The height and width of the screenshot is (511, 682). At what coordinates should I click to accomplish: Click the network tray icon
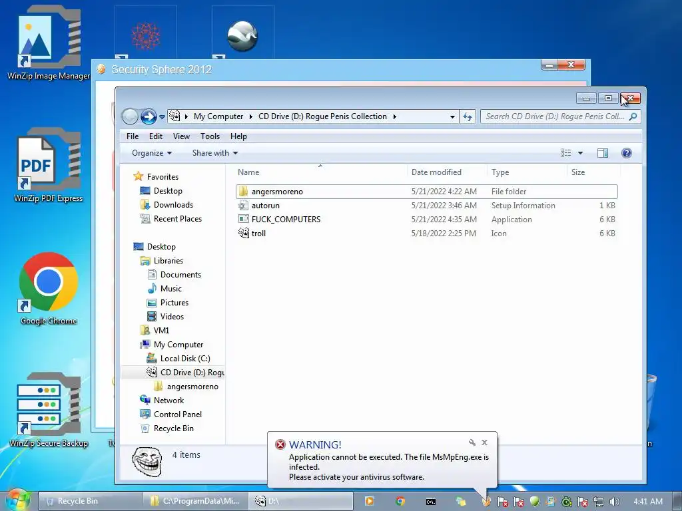click(599, 502)
